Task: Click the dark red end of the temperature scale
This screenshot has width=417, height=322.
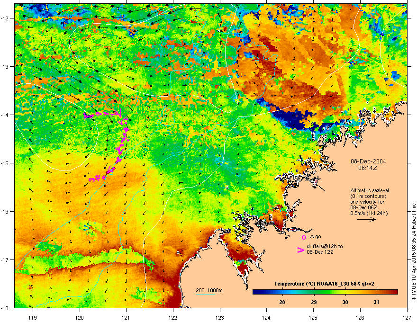Action: 394,292
